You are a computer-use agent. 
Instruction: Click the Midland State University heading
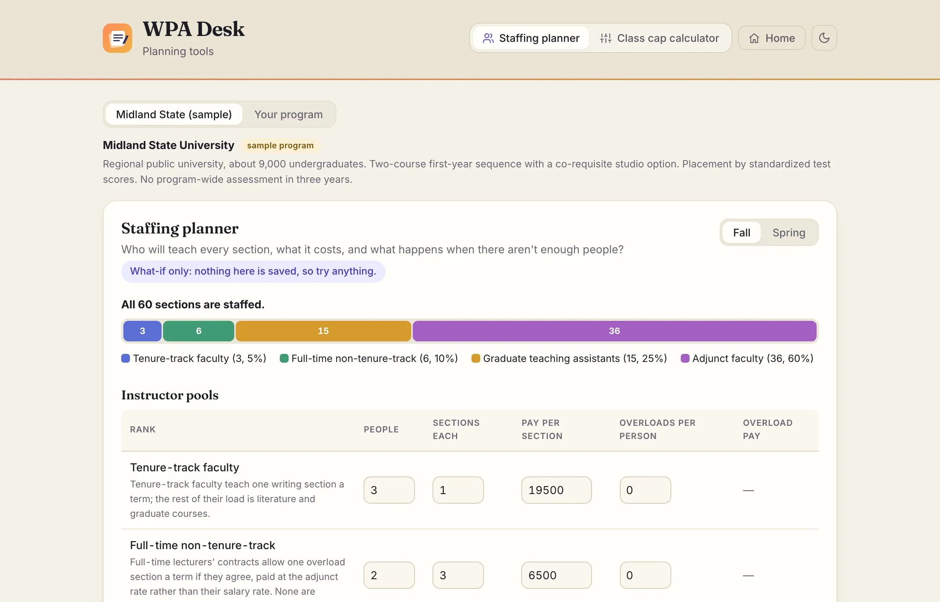tap(169, 145)
